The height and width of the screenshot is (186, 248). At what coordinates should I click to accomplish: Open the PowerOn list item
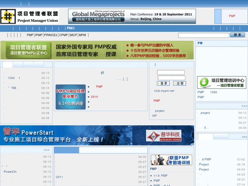tap(10, 172)
